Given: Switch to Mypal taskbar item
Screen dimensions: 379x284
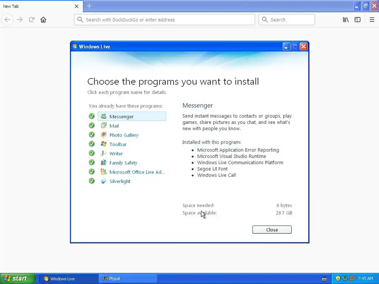Looking at the screenshot, I should (128, 279).
